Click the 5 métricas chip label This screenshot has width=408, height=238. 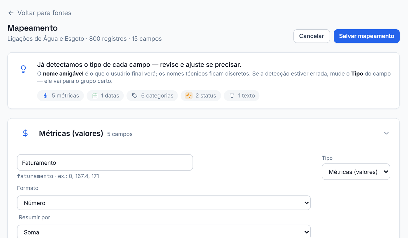click(x=65, y=96)
